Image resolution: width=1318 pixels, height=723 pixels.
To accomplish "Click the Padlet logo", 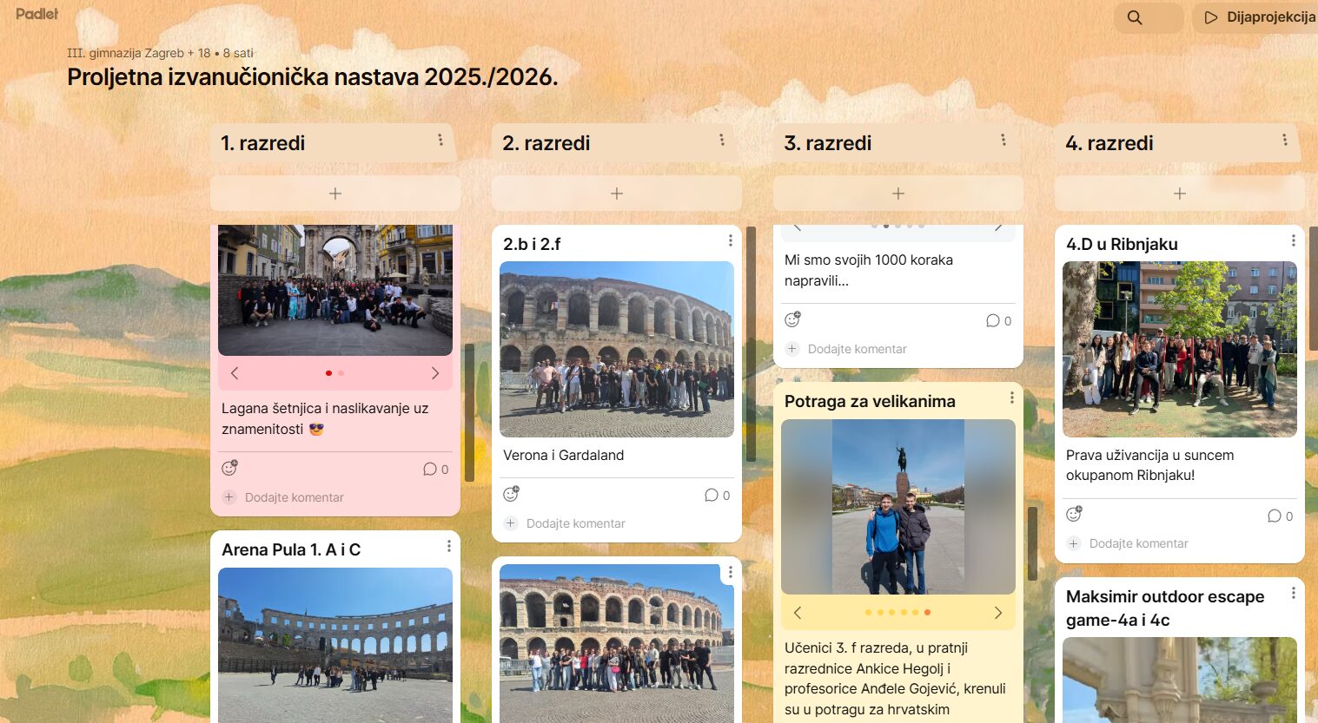I will click(x=36, y=14).
